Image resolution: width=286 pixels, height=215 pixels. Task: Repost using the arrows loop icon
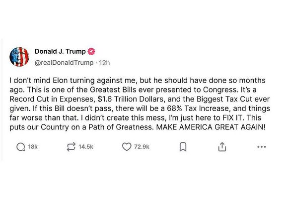coord(71,147)
